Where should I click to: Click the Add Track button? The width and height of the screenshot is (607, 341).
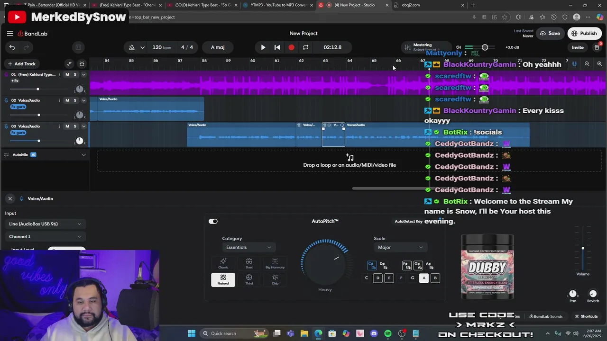click(21, 64)
